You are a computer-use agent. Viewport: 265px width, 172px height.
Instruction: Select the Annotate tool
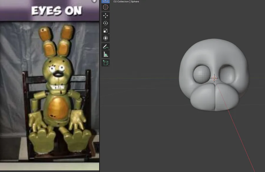[x=105, y=47]
